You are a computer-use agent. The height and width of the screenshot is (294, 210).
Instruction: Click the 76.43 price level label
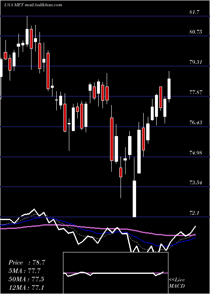(x=196, y=123)
